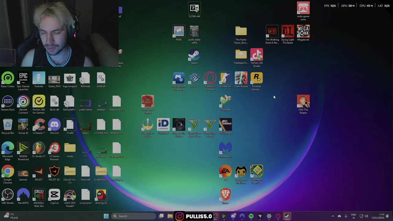Select the scores.json file
Screen dimensions: 393x221
coord(85,197)
